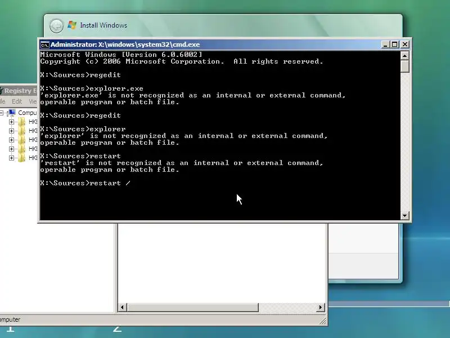Click the Windows flag logo in Install Windows

click(x=72, y=25)
